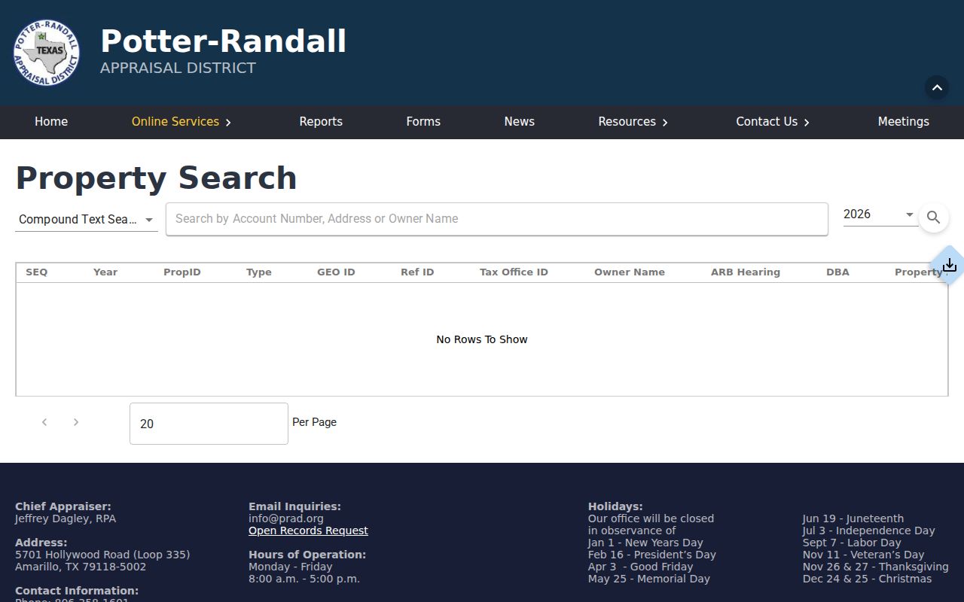Click the magnifier search button

pyautogui.click(x=933, y=217)
